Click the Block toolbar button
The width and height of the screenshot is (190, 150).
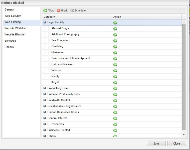point(62,10)
